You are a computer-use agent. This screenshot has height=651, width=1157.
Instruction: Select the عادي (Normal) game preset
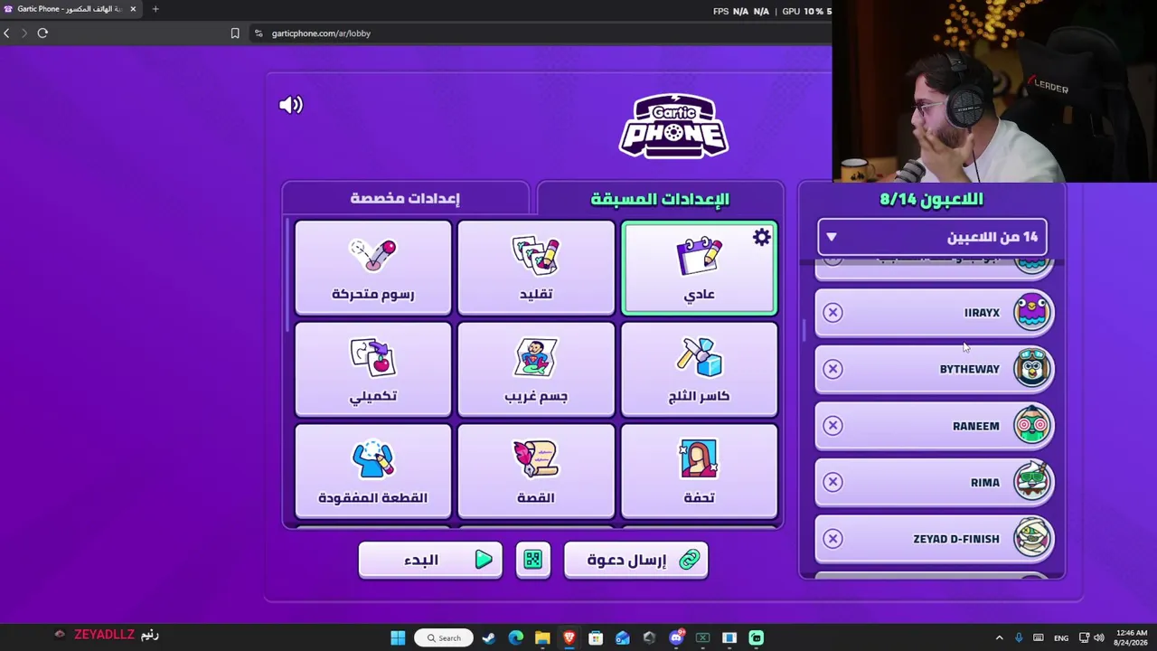tap(699, 269)
